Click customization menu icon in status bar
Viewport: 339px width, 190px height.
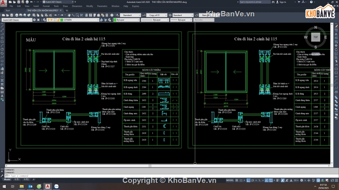(337, 180)
